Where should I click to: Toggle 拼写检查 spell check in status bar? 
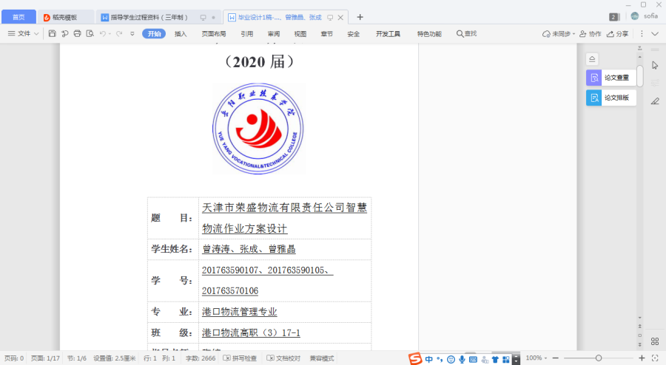[x=240, y=358]
